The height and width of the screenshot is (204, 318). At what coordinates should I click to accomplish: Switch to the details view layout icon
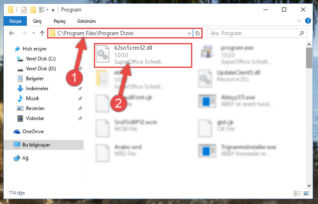pos(297,193)
